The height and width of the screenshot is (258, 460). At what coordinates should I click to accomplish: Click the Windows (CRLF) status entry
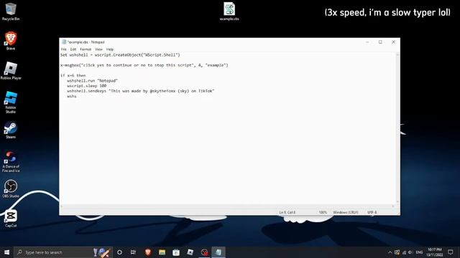coord(345,212)
